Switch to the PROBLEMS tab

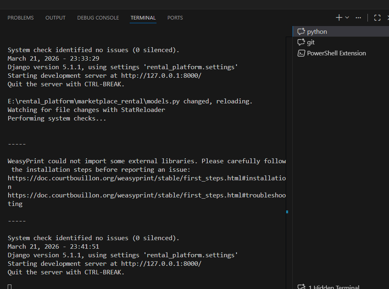[21, 18]
